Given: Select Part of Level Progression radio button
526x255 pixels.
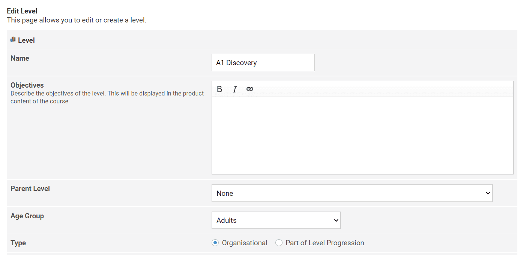Looking at the screenshot, I should coord(279,243).
